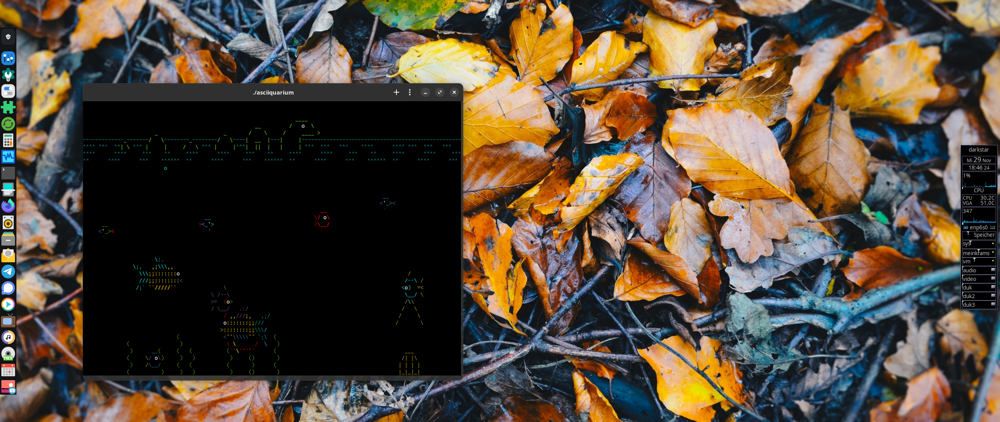
Task: Launch Telegram from the dock
Action: (x=8, y=272)
